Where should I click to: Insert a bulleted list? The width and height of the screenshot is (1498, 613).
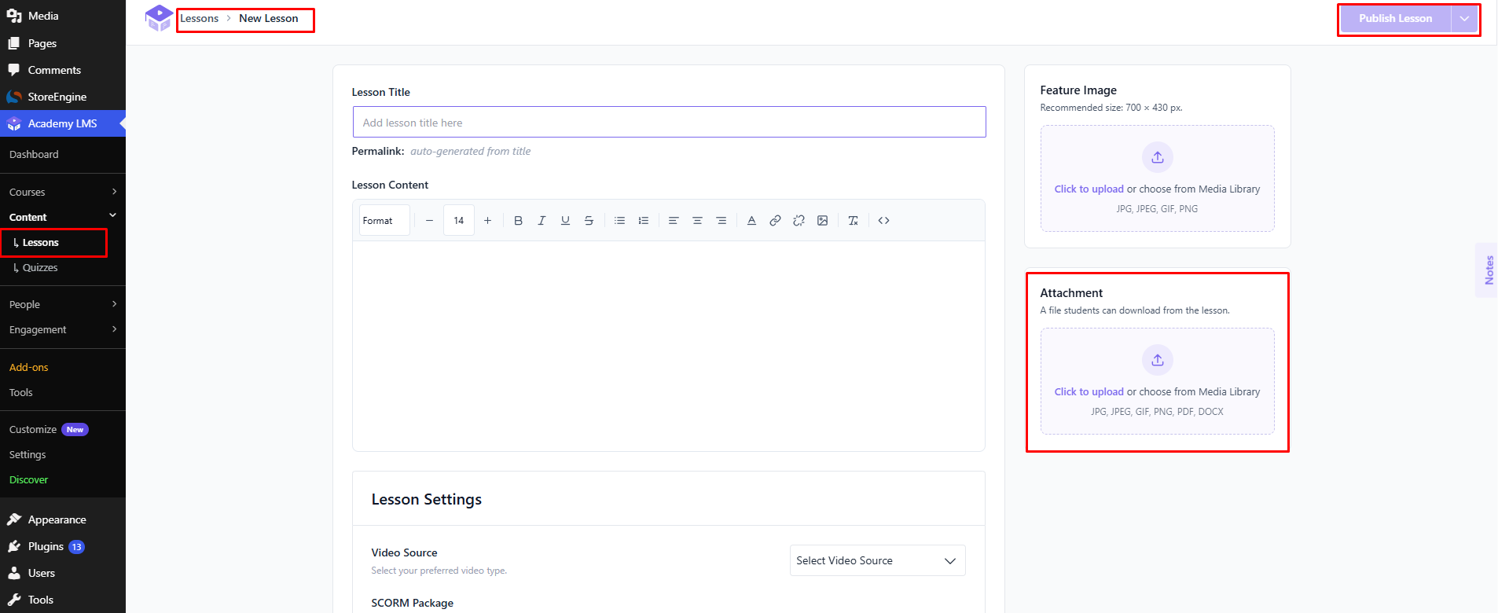click(x=619, y=221)
